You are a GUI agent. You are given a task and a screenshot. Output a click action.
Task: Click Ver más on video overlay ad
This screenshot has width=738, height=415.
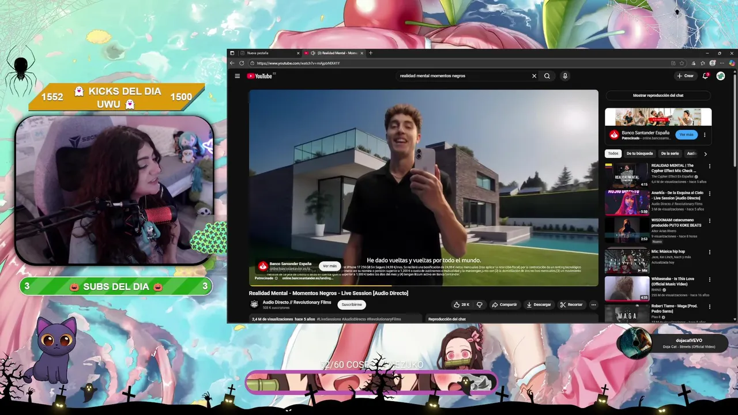pos(330,266)
